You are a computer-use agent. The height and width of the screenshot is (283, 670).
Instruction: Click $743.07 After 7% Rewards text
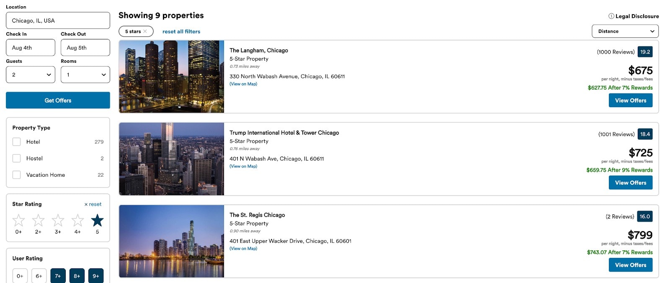click(x=620, y=252)
